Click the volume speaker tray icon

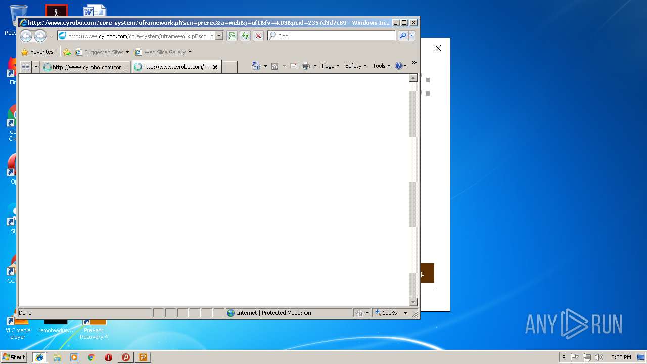pyautogui.click(x=599, y=357)
